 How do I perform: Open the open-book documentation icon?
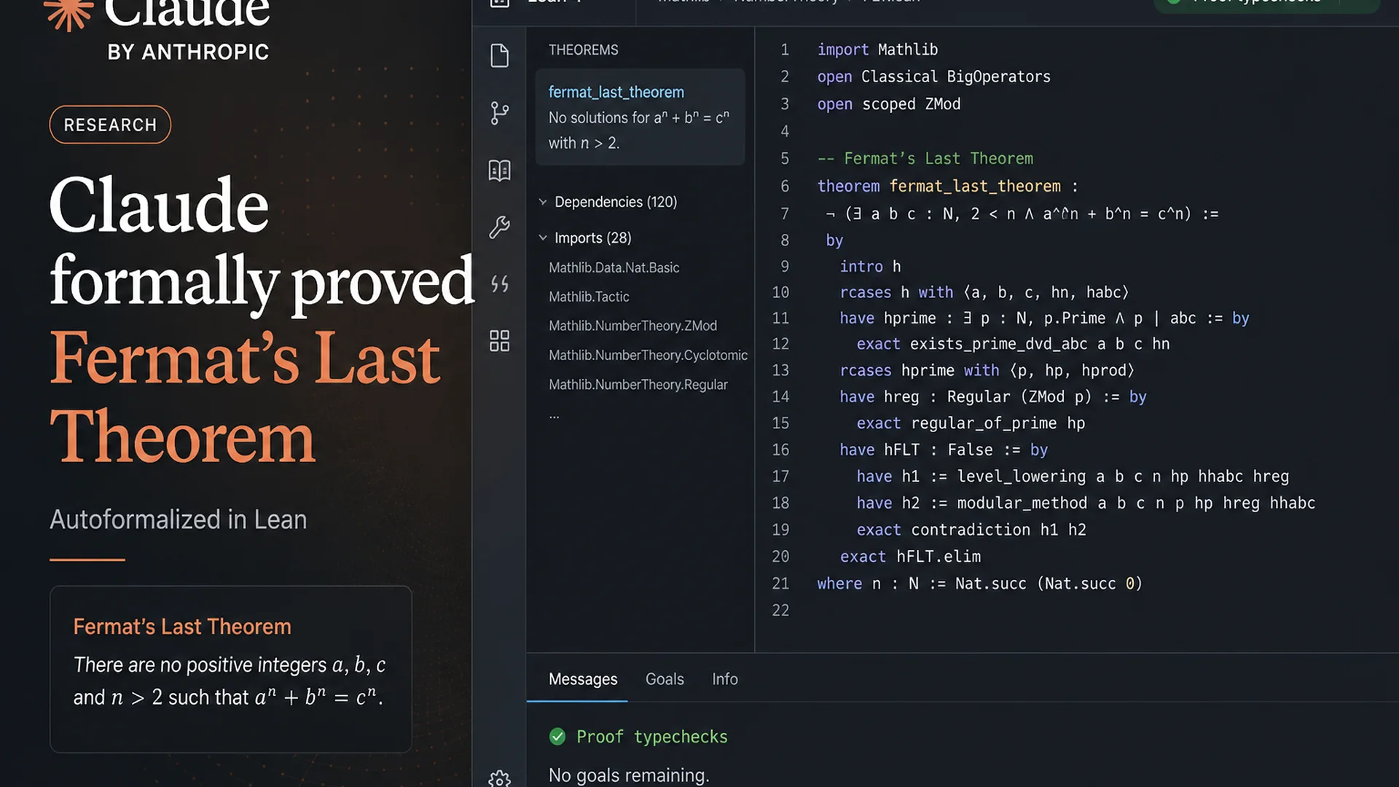point(499,171)
